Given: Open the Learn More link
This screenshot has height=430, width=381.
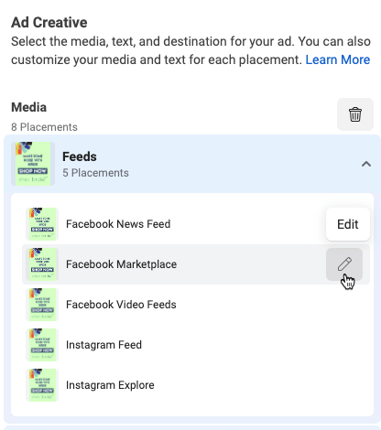Looking at the screenshot, I should (x=338, y=59).
